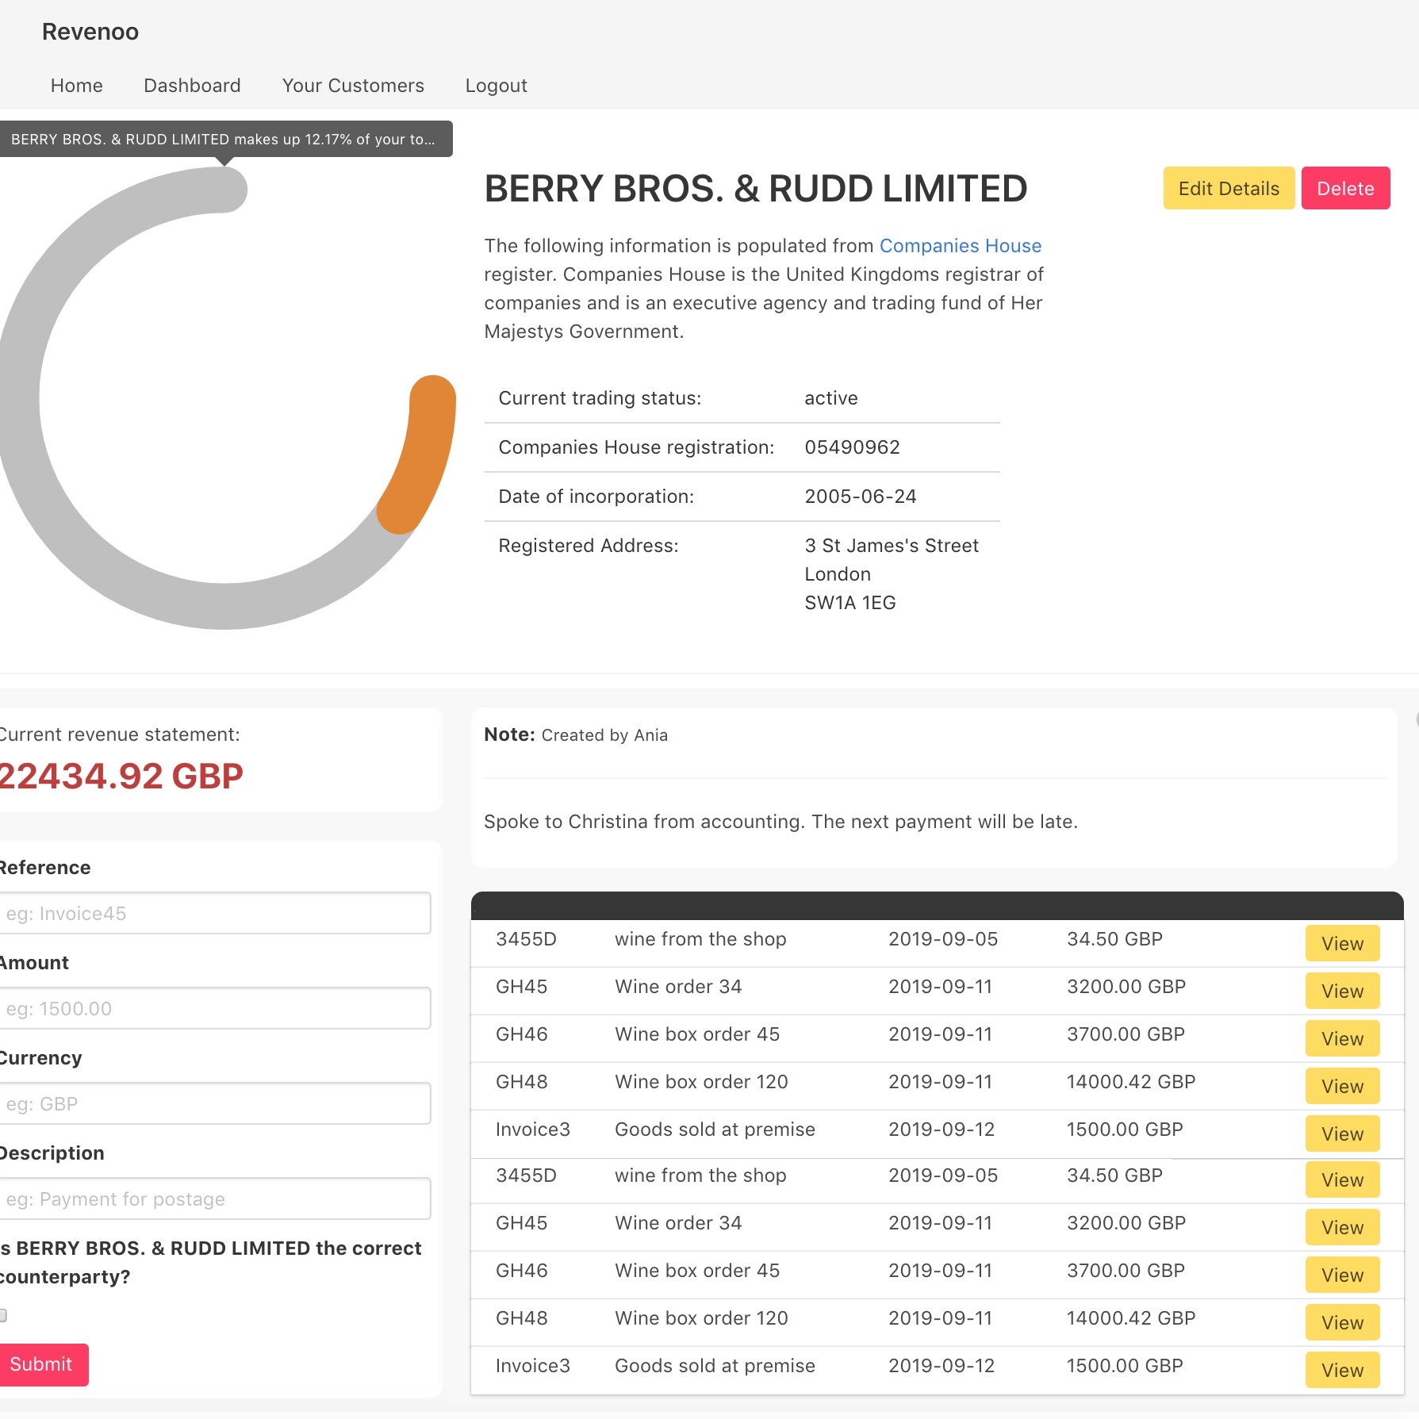Image resolution: width=1419 pixels, height=1419 pixels.
Task: Focus the Description input field
Action: coord(214,1198)
